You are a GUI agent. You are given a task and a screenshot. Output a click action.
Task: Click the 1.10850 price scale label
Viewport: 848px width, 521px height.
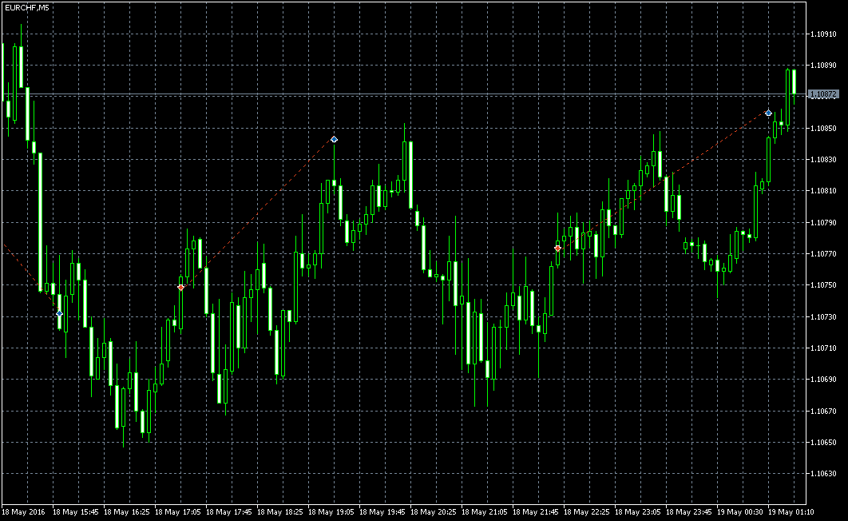click(x=823, y=128)
